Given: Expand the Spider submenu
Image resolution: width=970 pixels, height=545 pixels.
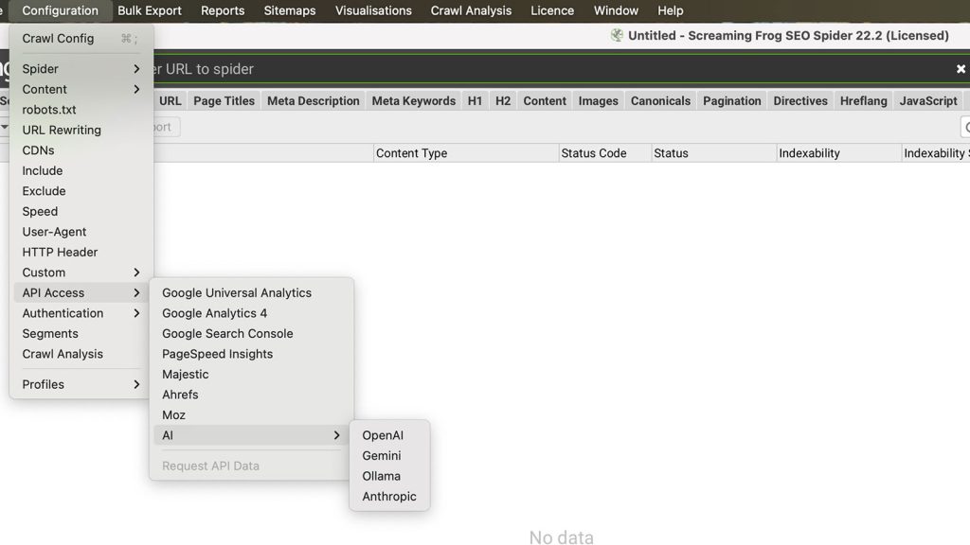Looking at the screenshot, I should point(81,68).
